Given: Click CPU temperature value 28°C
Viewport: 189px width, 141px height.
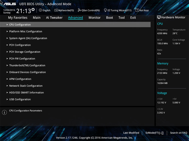Looking at the screenshot, I should pyautogui.click(x=175, y=33).
